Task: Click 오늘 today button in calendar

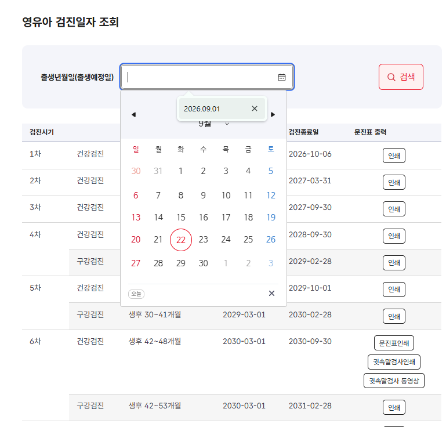Action: tap(136, 294)
